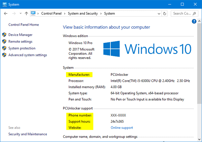This screenshot has height=142, width=202.
Task: Follow the Online support website link
Action: click(x=122, y=128)
